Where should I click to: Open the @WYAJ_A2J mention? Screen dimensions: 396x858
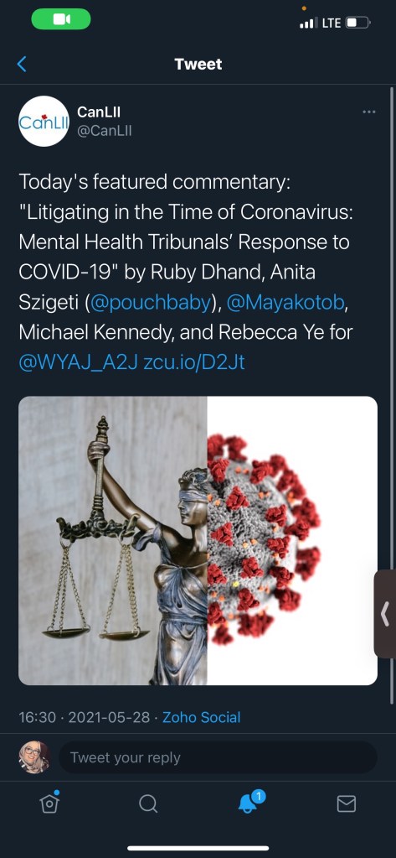78,363
